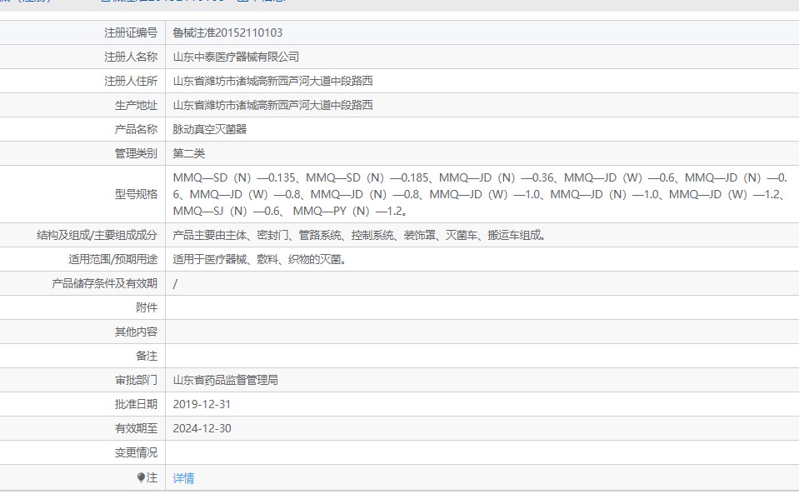Click the 备注 label

click(x=147, y=356)
